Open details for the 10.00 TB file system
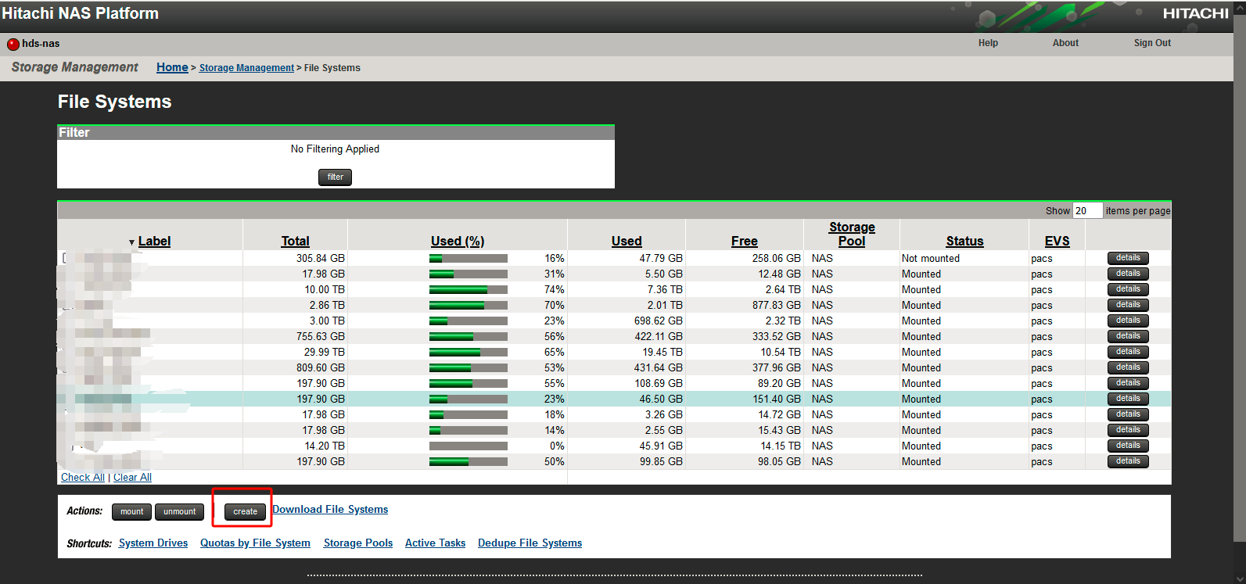This screenshot has width=1246, height=584. coord(1128,289)
